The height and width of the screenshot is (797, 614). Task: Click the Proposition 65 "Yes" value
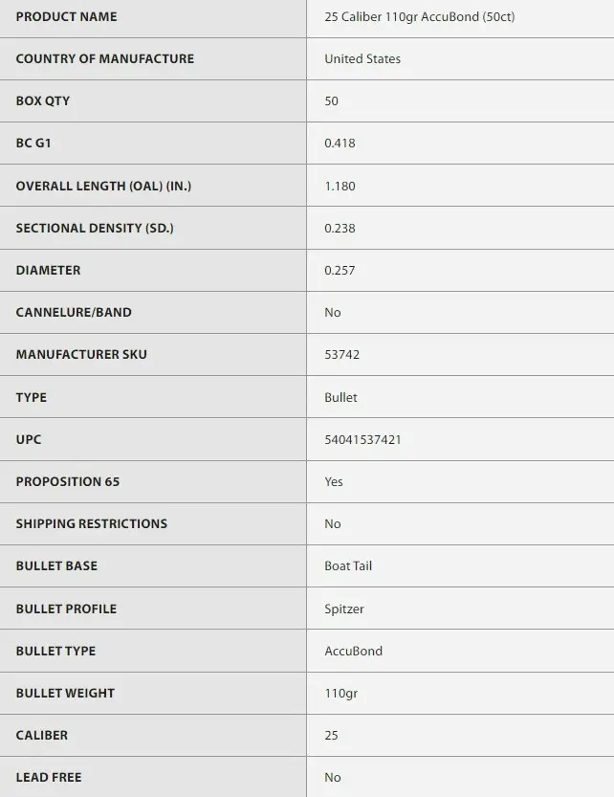coord(333,481)
